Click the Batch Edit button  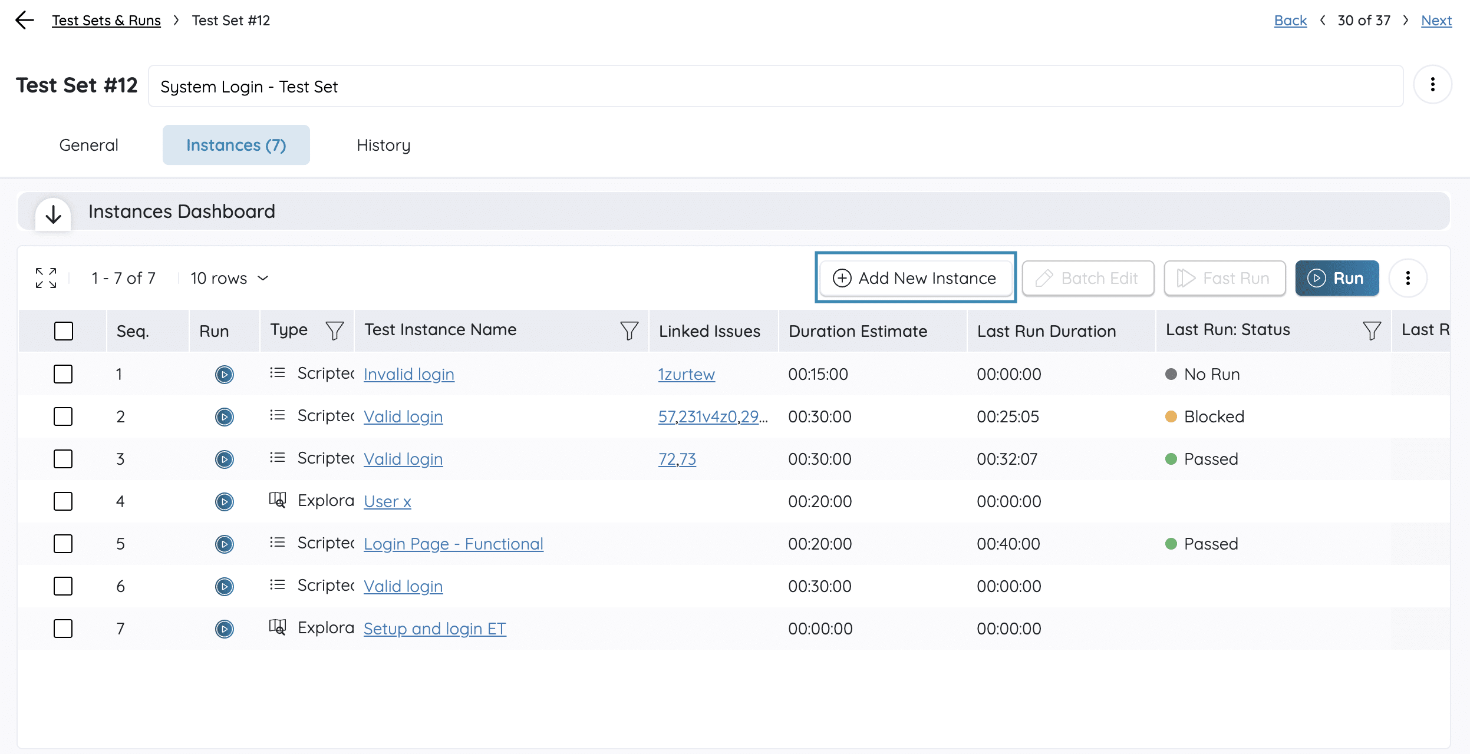coord(1088,278)
